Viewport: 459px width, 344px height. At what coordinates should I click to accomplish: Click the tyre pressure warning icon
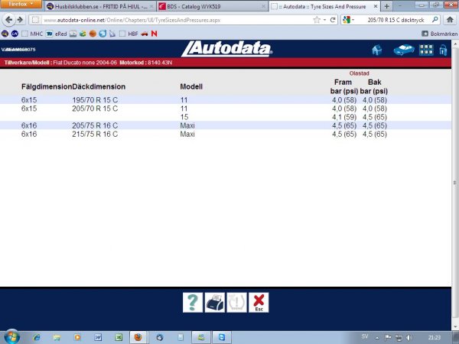pos(237,303)
